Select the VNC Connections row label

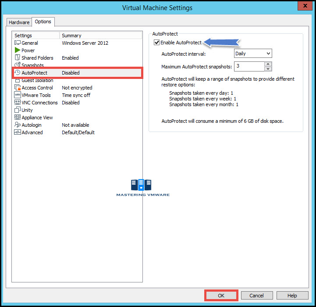39,103
